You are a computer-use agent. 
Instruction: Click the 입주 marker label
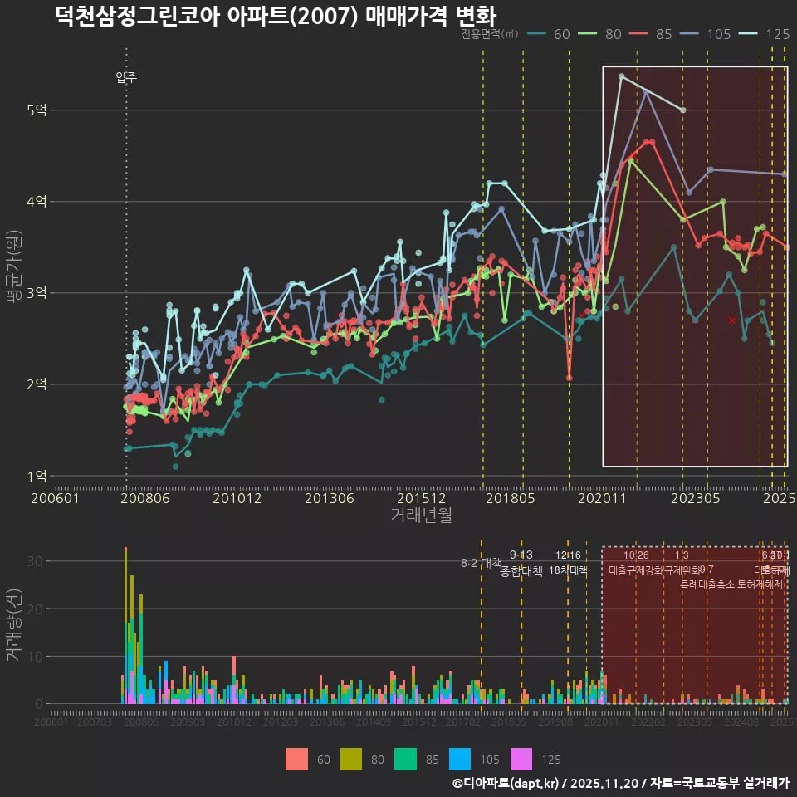[x=126, y=78]
